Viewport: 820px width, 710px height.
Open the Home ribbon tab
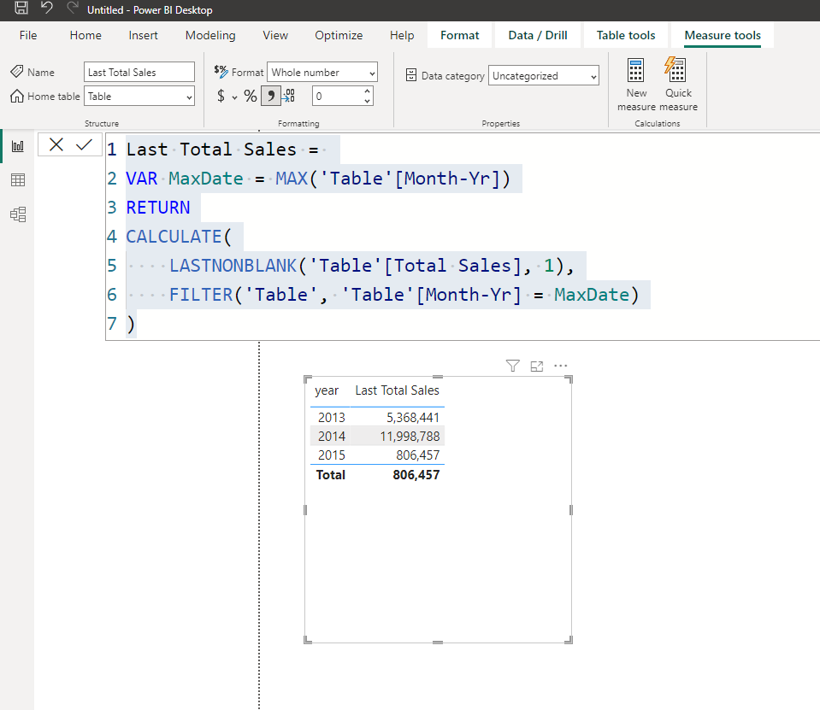click(86, 35)
